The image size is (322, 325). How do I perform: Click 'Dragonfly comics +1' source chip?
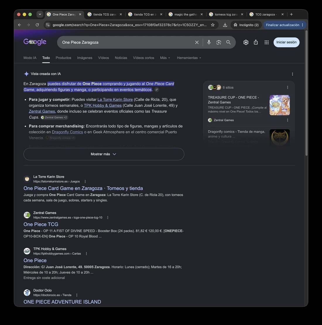click(x=60, y=138)
